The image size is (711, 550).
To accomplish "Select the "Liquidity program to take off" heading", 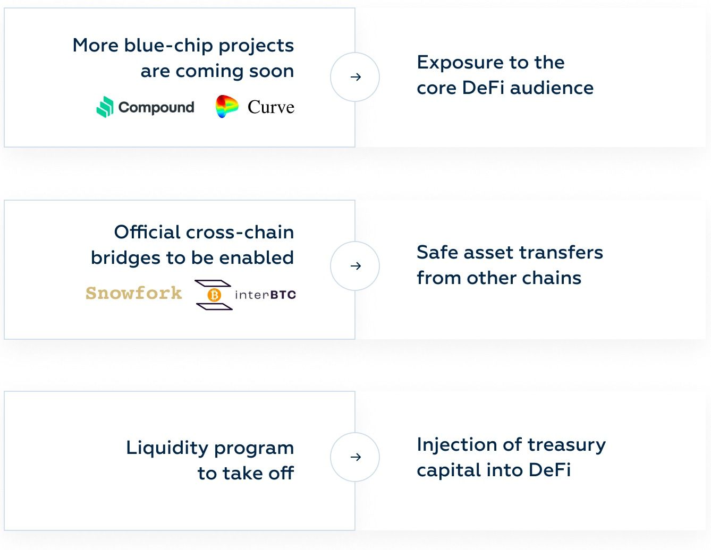I will (210, 460).
